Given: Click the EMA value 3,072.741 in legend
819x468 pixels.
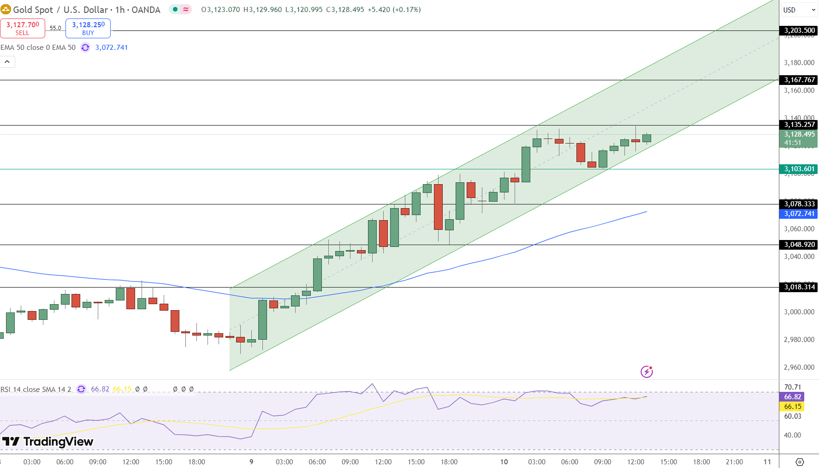Looking at the screenshot, I should click(x=112, y=48).
